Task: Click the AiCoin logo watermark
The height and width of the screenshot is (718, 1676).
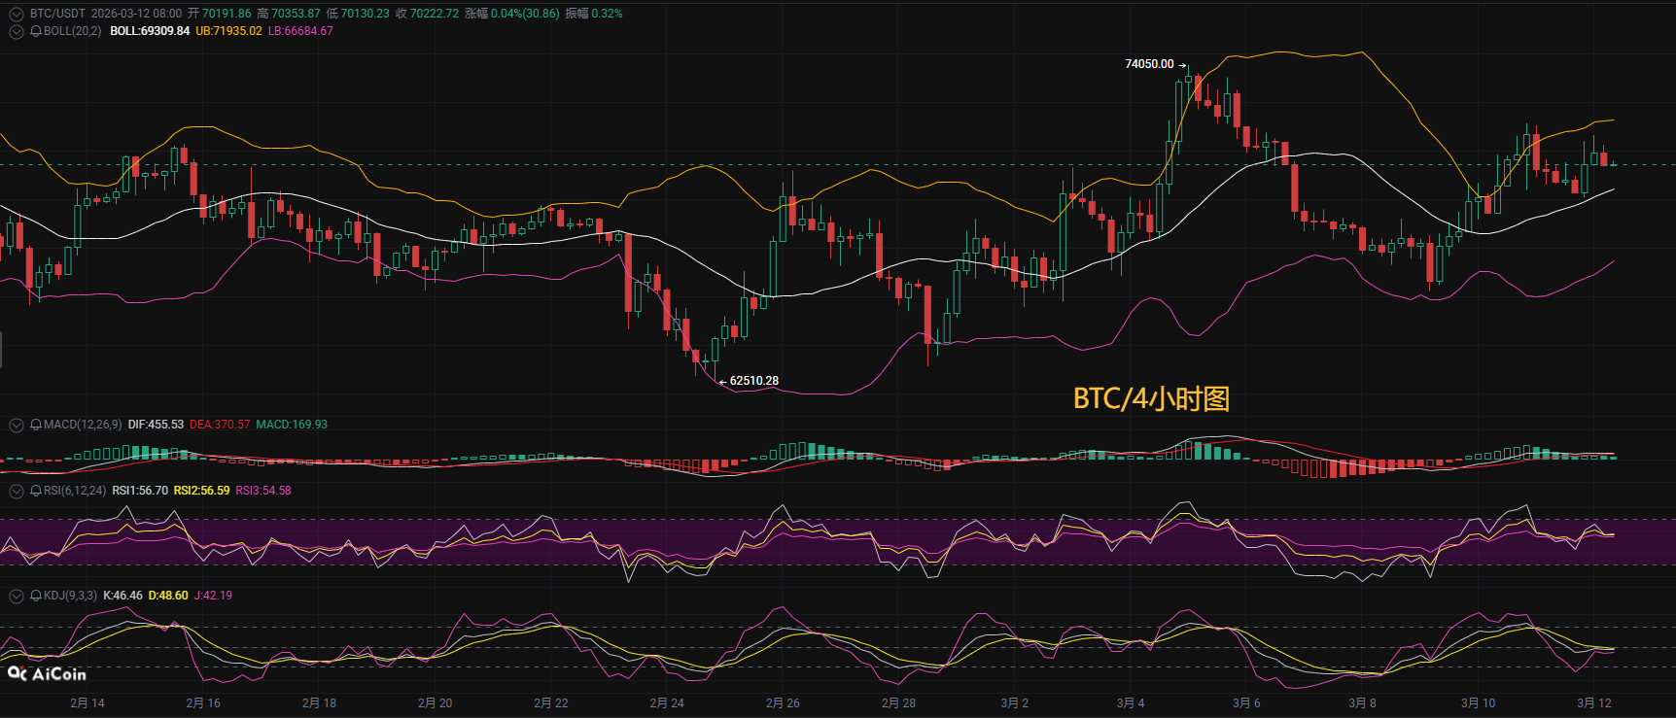Action: click(48, 673)
